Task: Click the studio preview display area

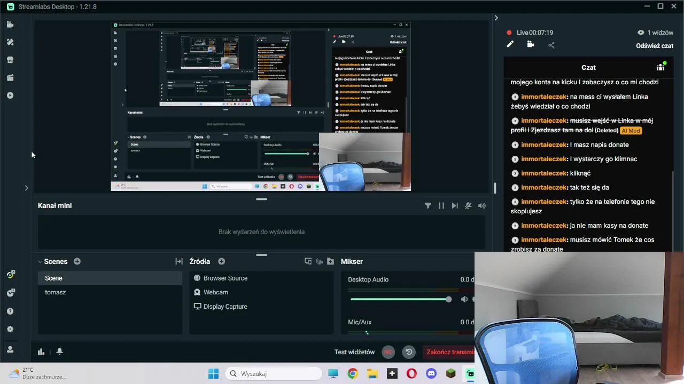Action: tap(261, 107)
